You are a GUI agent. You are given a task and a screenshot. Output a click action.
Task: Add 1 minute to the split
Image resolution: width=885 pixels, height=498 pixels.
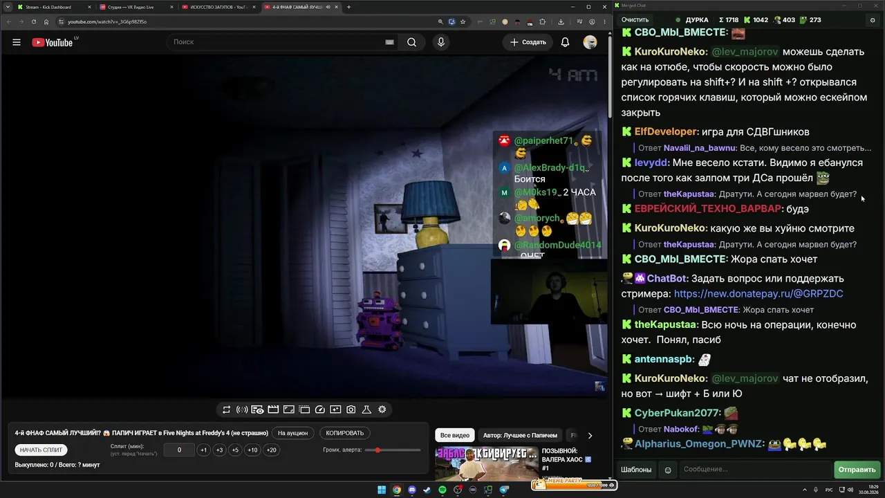coord(203,450)
